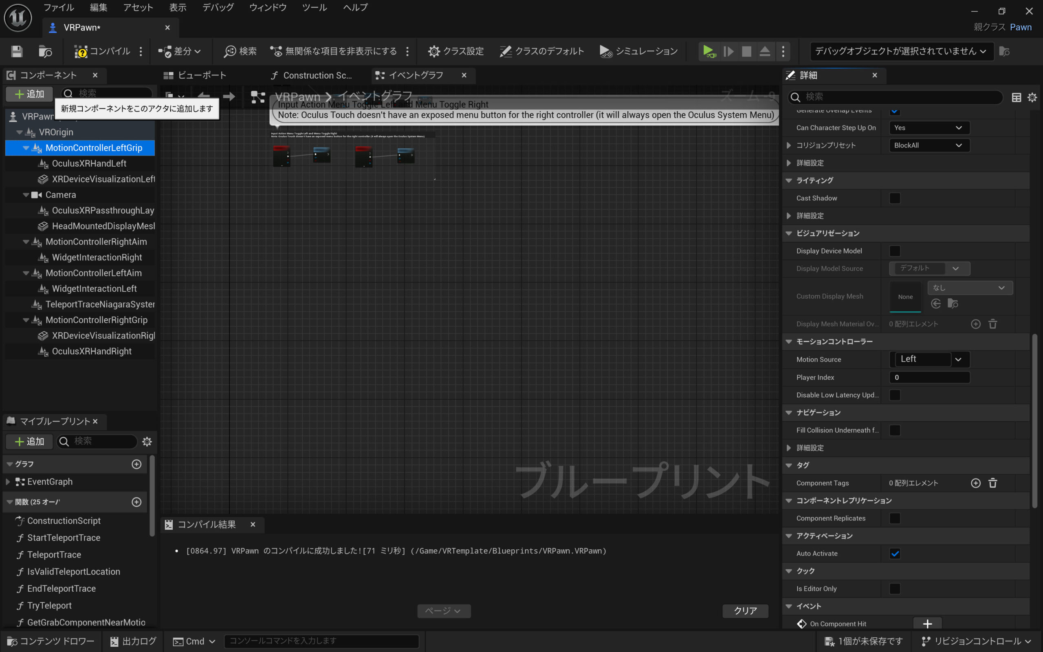Click the Player Index input field
The height and width of the screenshot is (652, 1043).
click(x=929, y=377)
